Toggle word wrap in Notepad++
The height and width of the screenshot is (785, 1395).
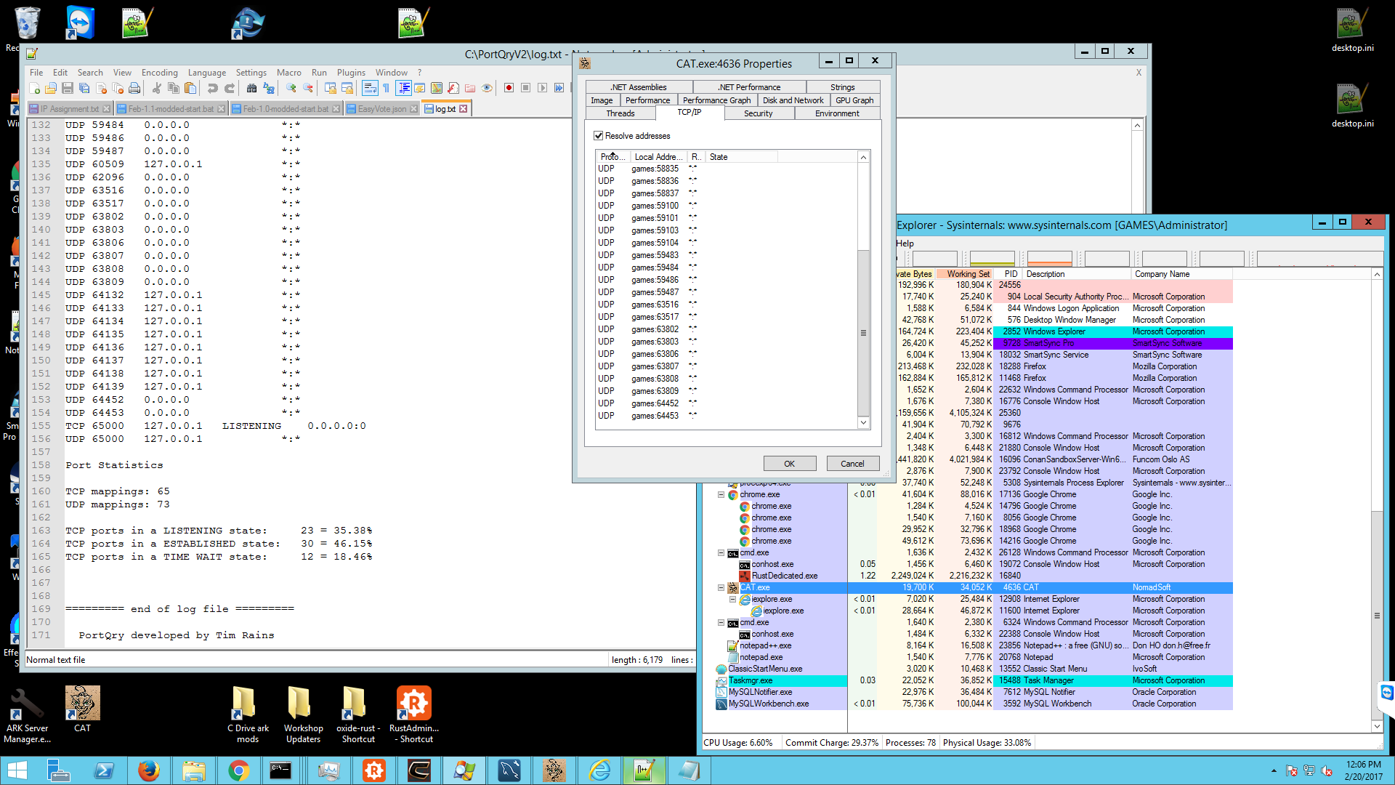coord(370,88)
